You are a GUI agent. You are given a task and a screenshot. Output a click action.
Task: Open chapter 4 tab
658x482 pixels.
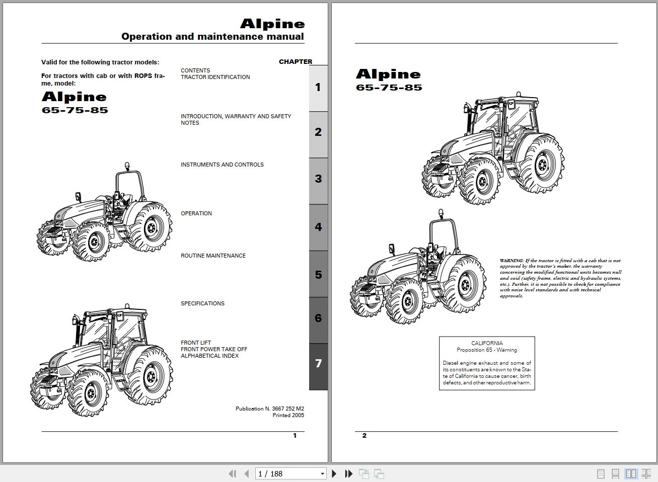(x=318, y=227)
